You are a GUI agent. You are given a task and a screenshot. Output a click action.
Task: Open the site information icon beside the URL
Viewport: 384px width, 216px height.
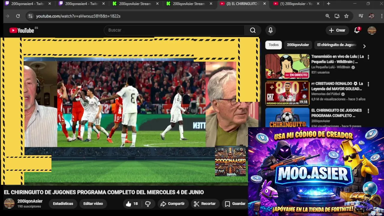click(x=30, y=16)
